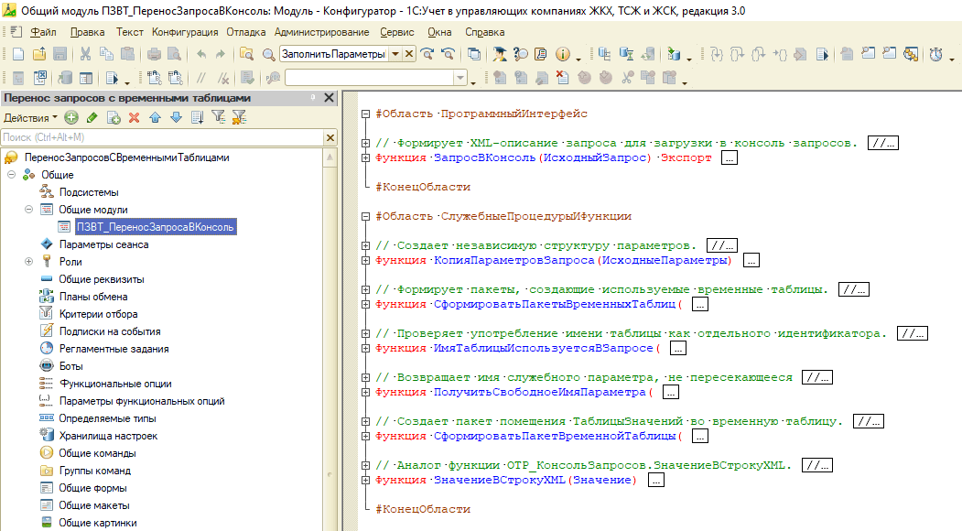Viewport: 962px width, 531px height.
Task: Open the Администрирование menu
Action: pyautogui.click(x=321, y=32)
